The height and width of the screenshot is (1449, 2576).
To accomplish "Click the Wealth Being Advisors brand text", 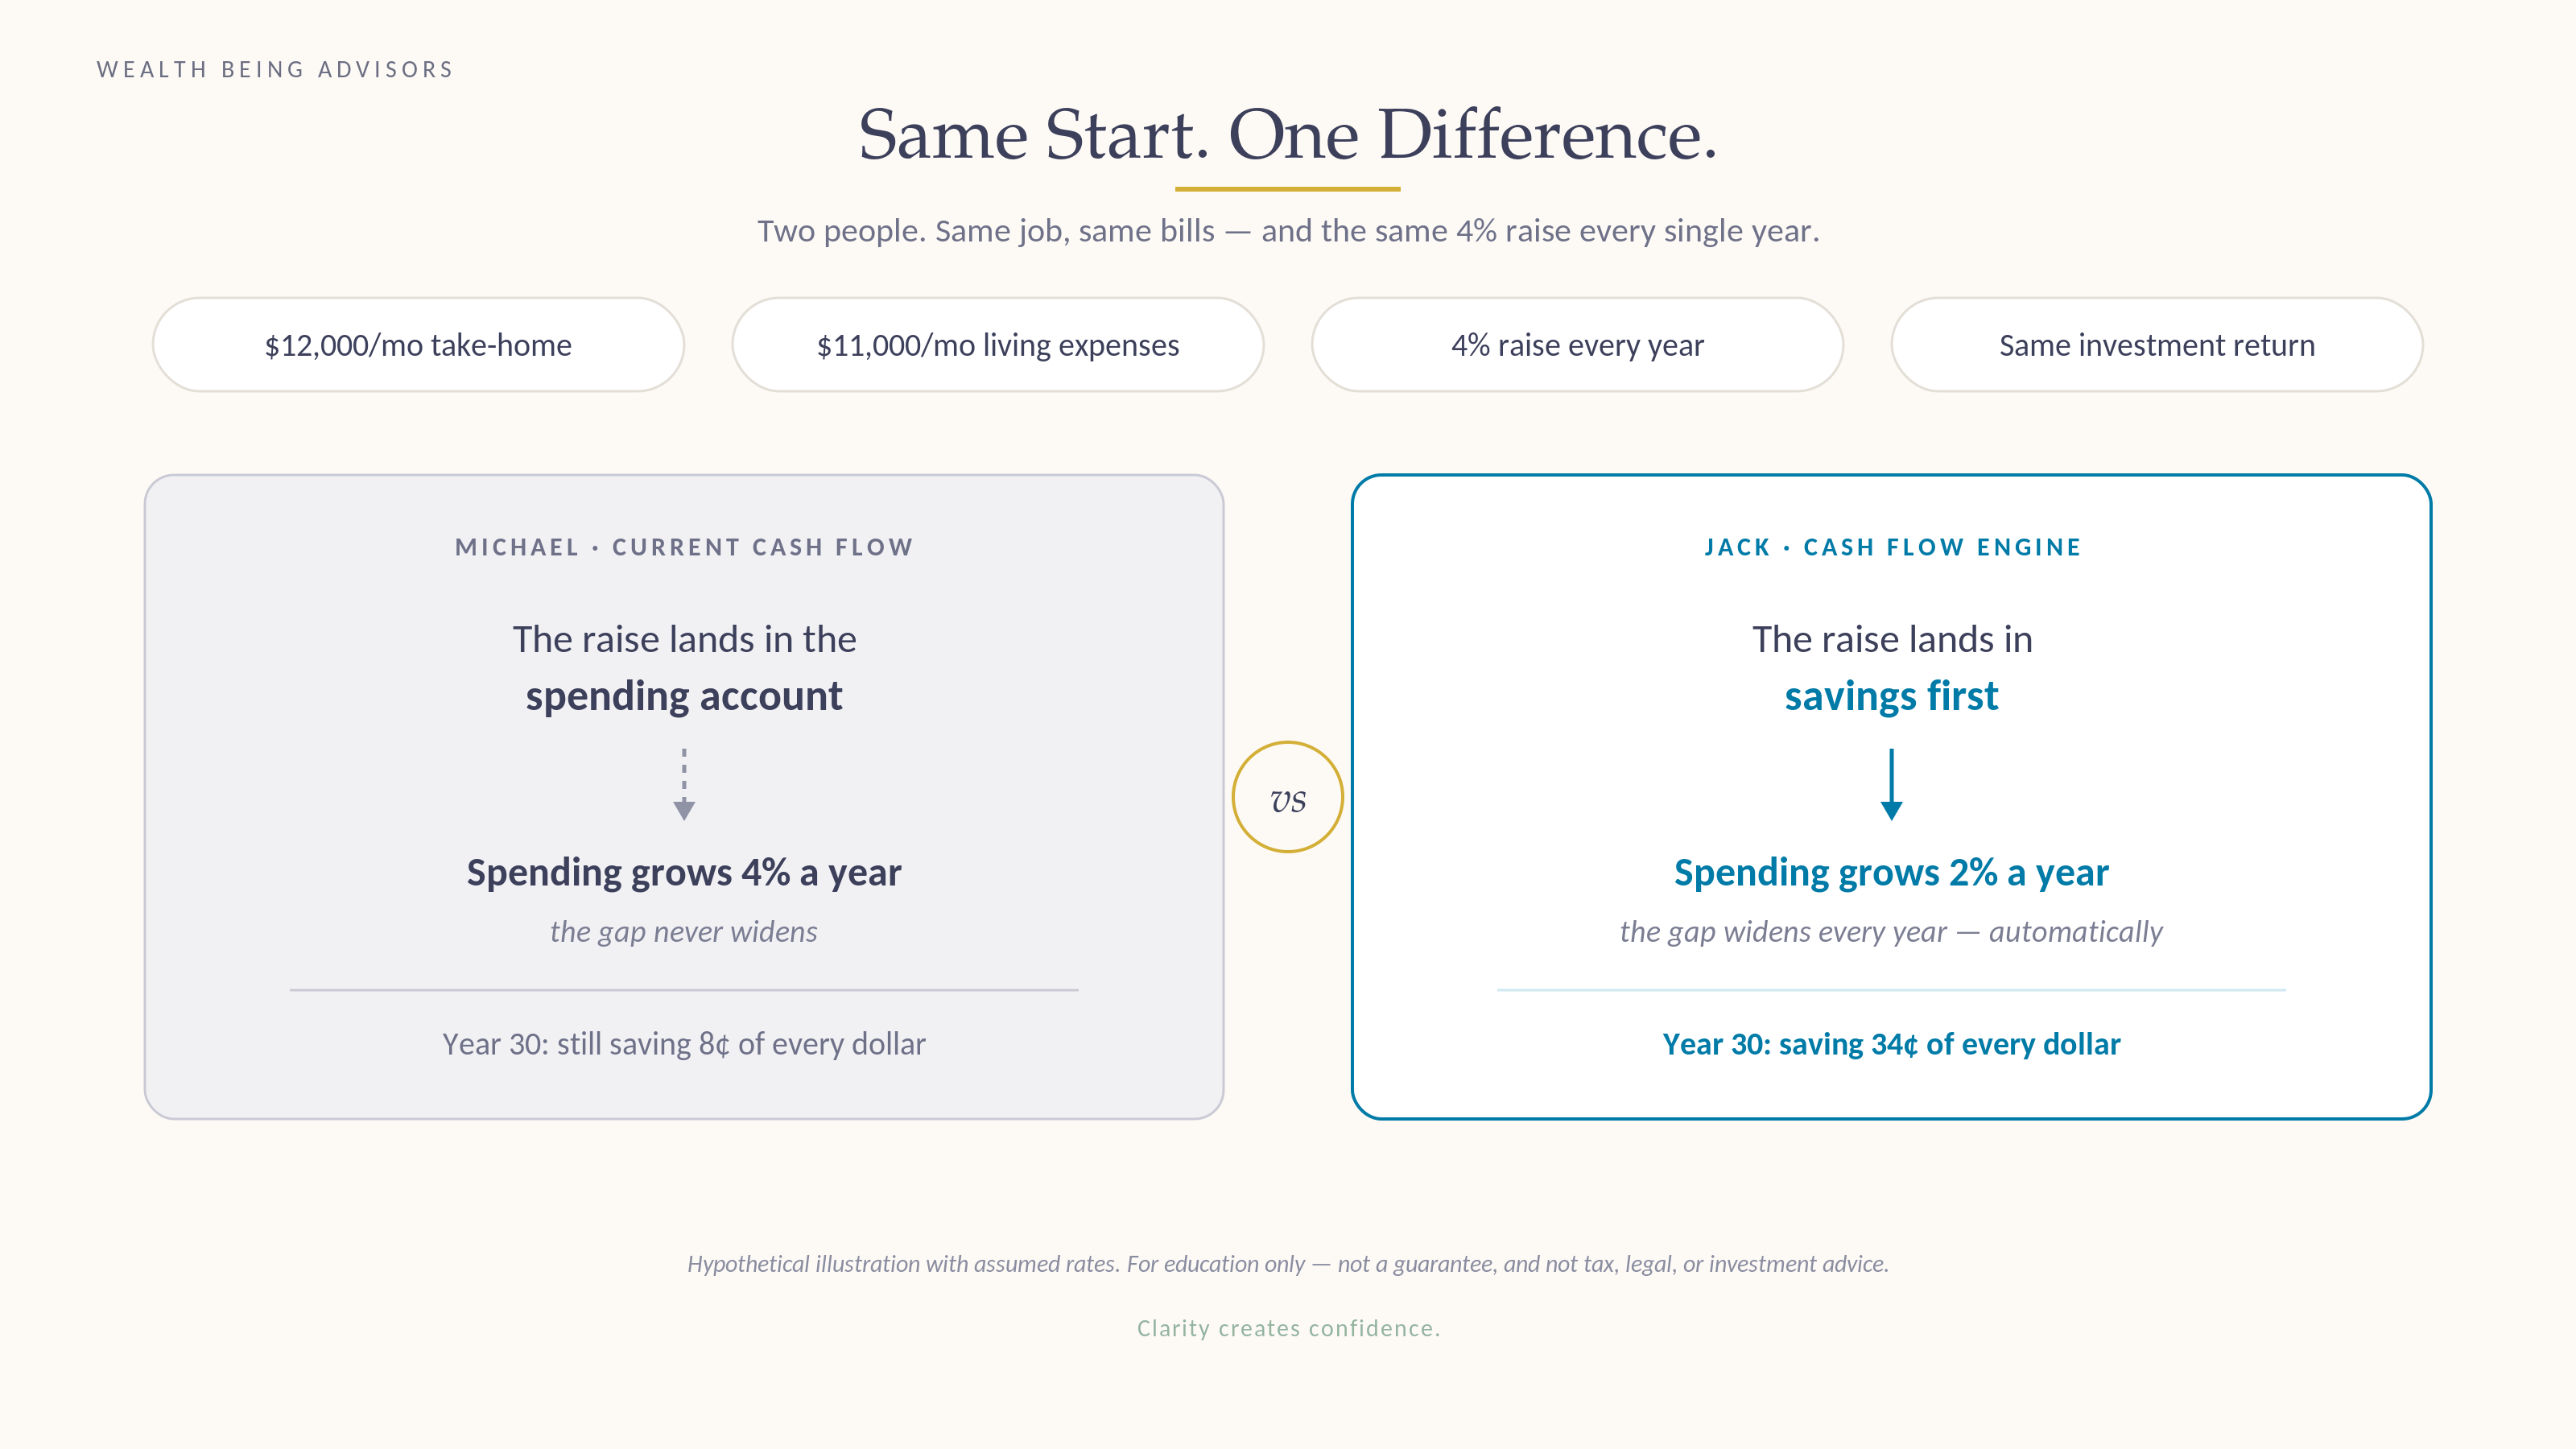I will [275, 69].
